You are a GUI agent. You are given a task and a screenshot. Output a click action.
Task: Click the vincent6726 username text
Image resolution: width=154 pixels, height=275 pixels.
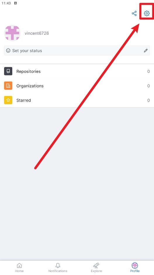click(x=37, y=33)
